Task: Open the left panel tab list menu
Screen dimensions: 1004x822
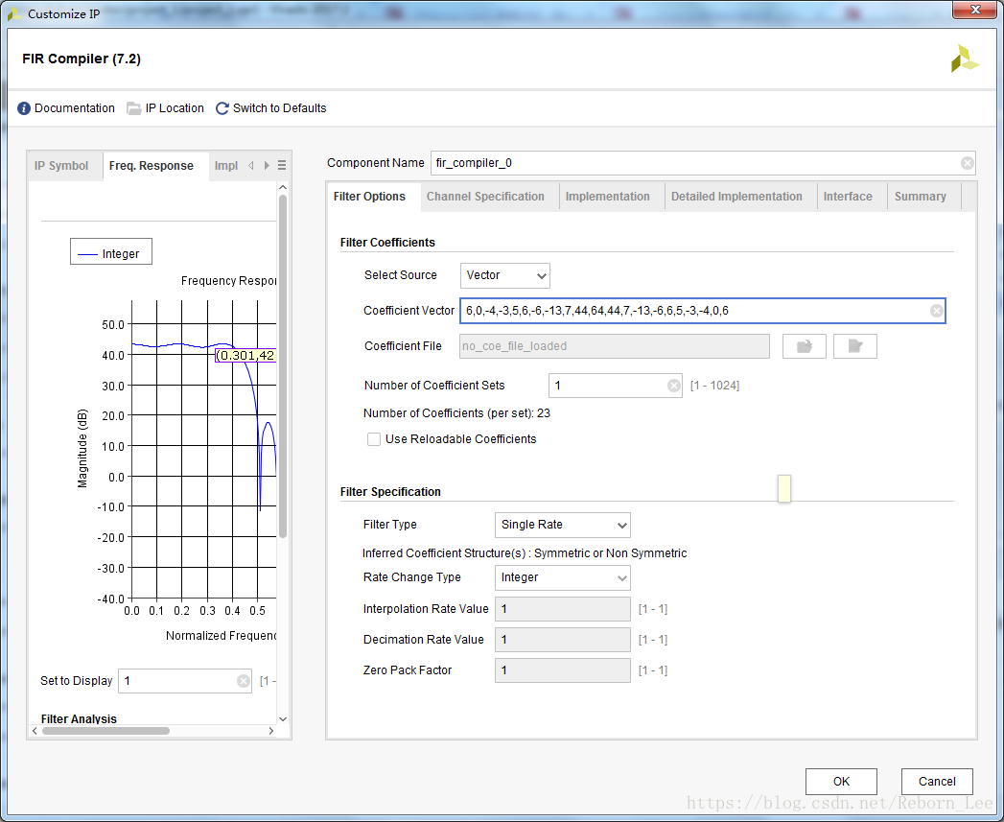Action: click(x=282, y=165)
